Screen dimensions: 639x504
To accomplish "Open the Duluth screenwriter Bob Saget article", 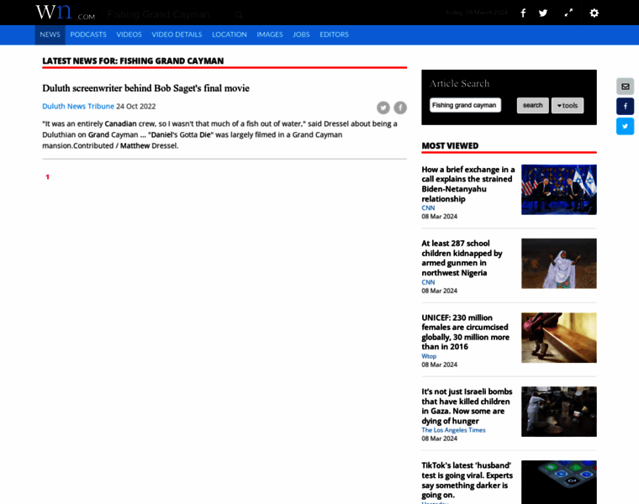I will (x=145, y=88).
